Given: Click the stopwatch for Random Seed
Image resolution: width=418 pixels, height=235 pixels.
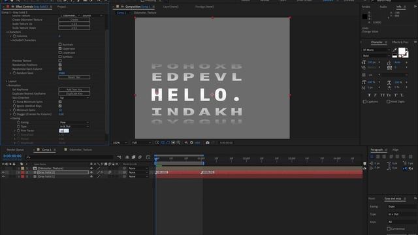Looking at the screenshot, I should [x=14, y=73].
